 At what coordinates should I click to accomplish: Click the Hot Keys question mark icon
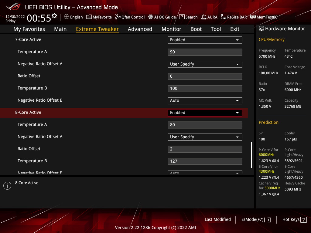[x=303, y=220]
